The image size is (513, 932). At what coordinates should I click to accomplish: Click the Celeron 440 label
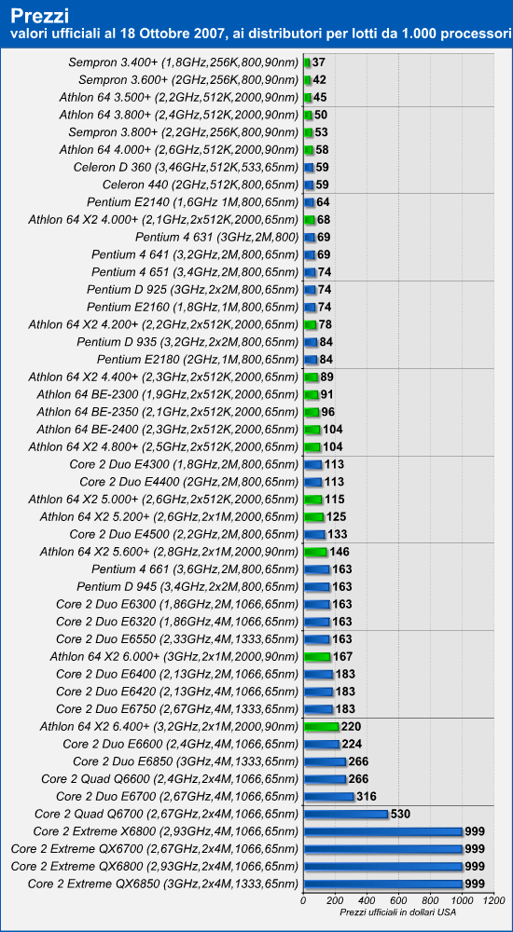pos(201,185)
